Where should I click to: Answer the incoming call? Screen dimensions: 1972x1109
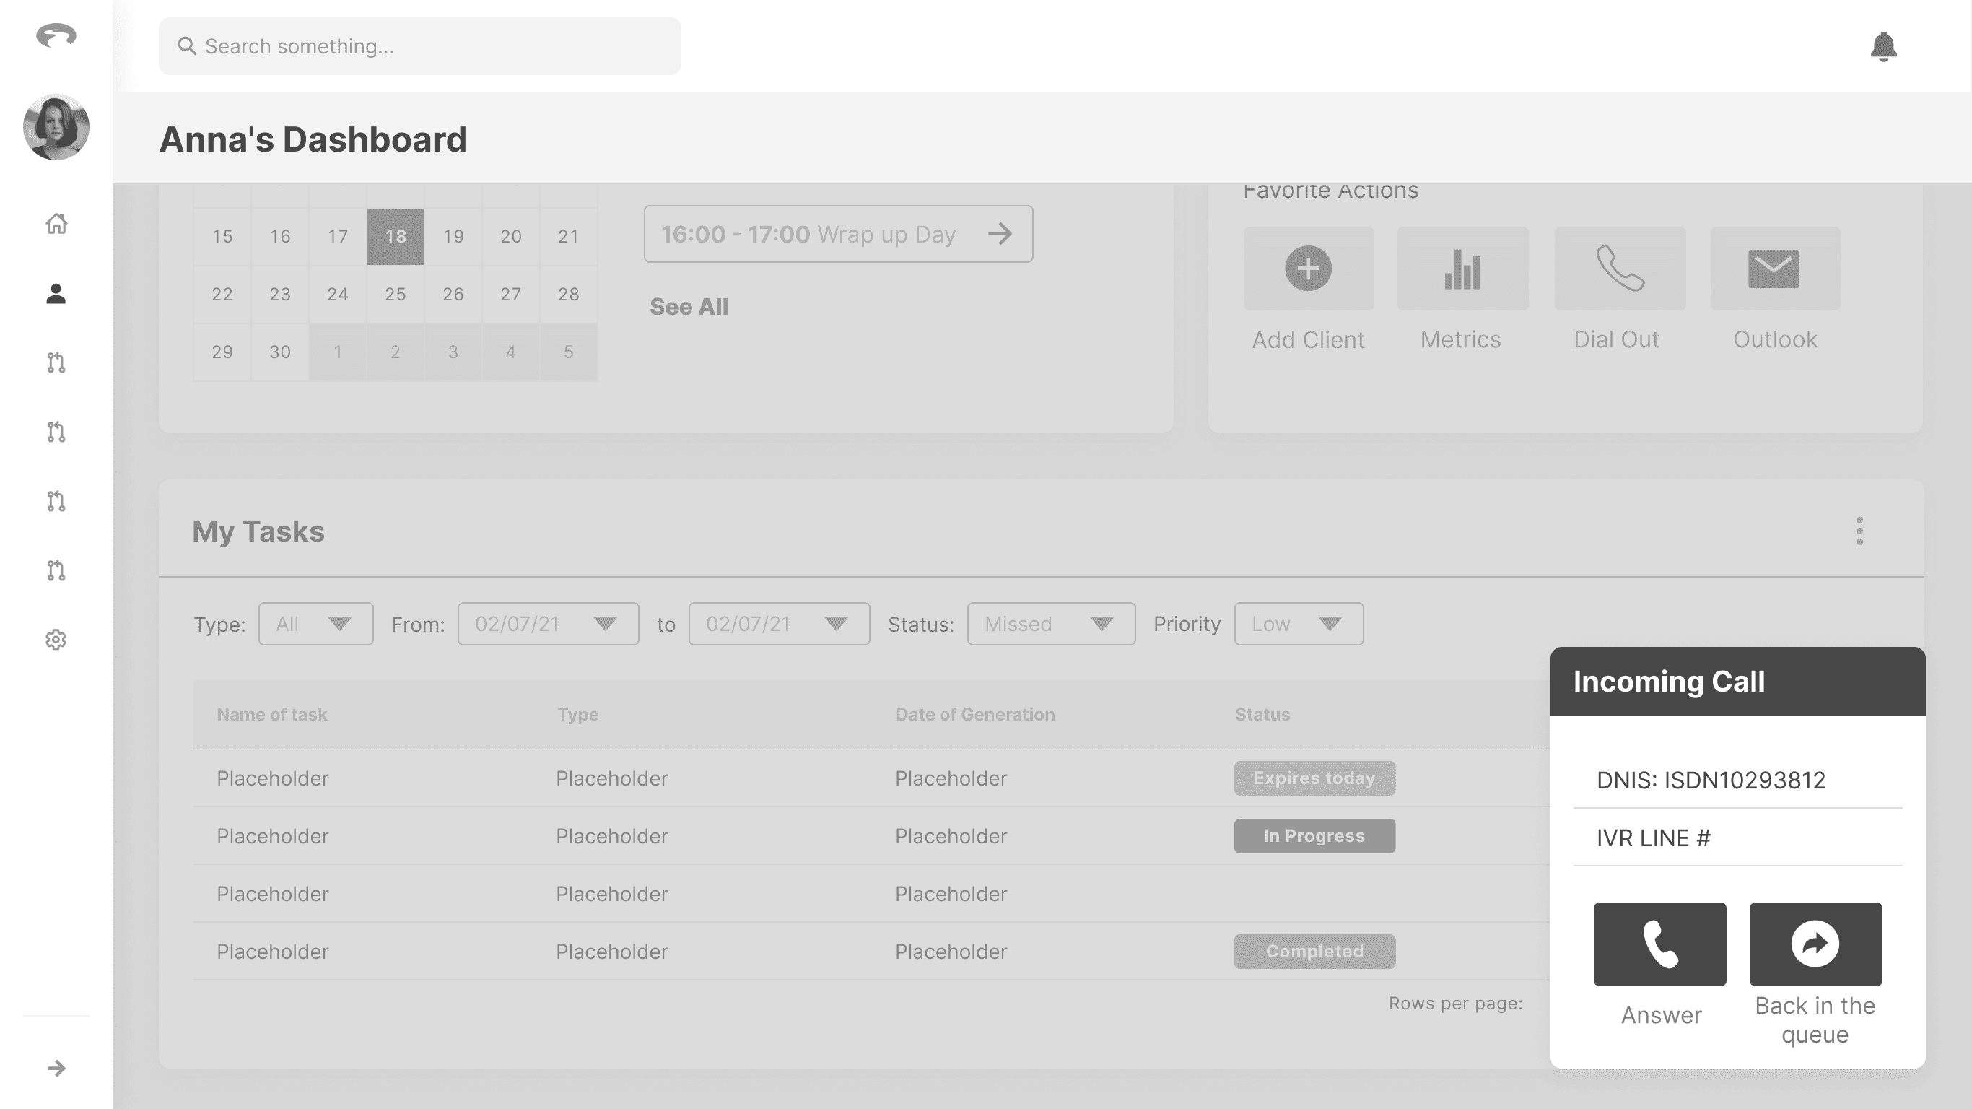[x=1659, y=944]
